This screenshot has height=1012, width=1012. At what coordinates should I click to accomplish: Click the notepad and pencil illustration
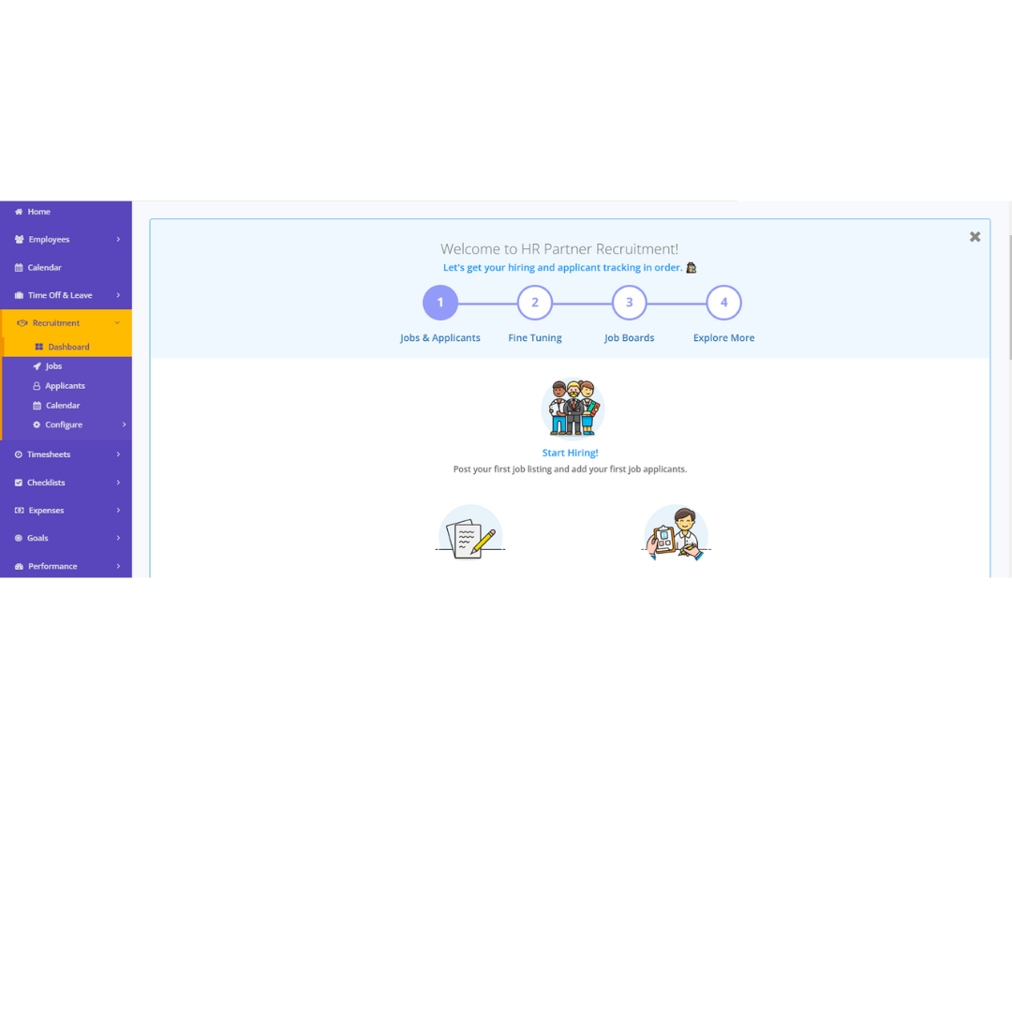pos(470,535)
